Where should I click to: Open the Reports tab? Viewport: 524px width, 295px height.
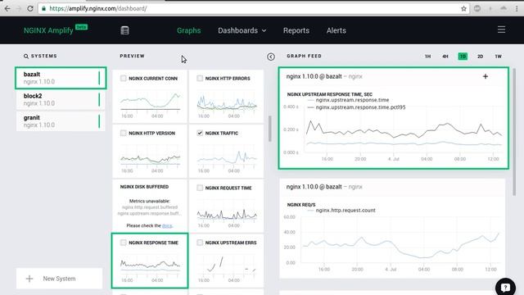click(x=296, y=30)
